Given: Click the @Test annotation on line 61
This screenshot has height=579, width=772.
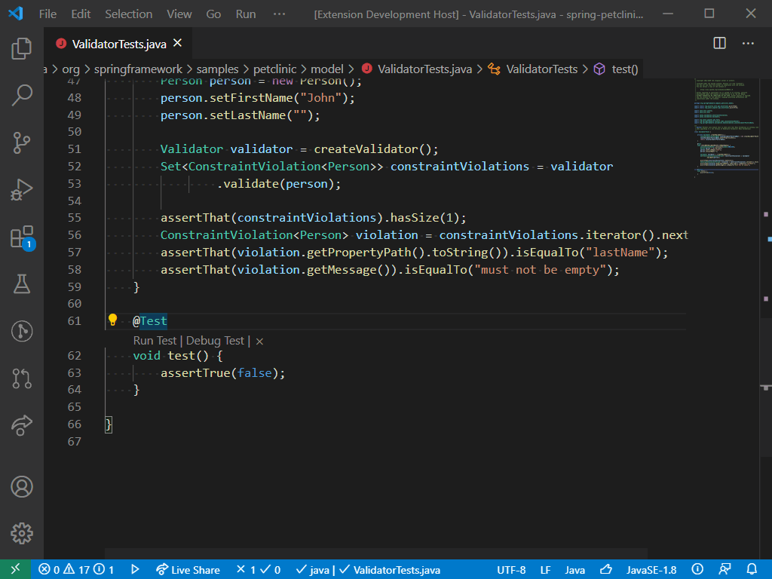Looking at the screenshot, I should [x=150, y=321].
